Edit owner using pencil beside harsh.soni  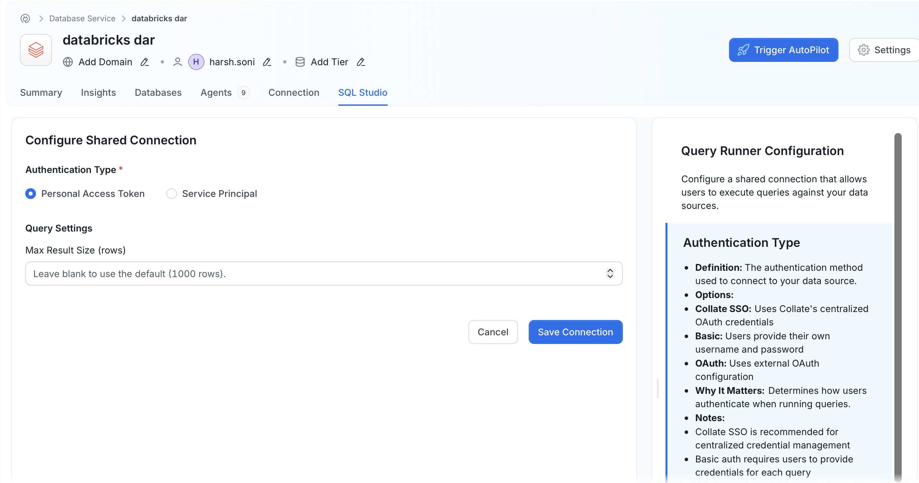pos(267,62)
